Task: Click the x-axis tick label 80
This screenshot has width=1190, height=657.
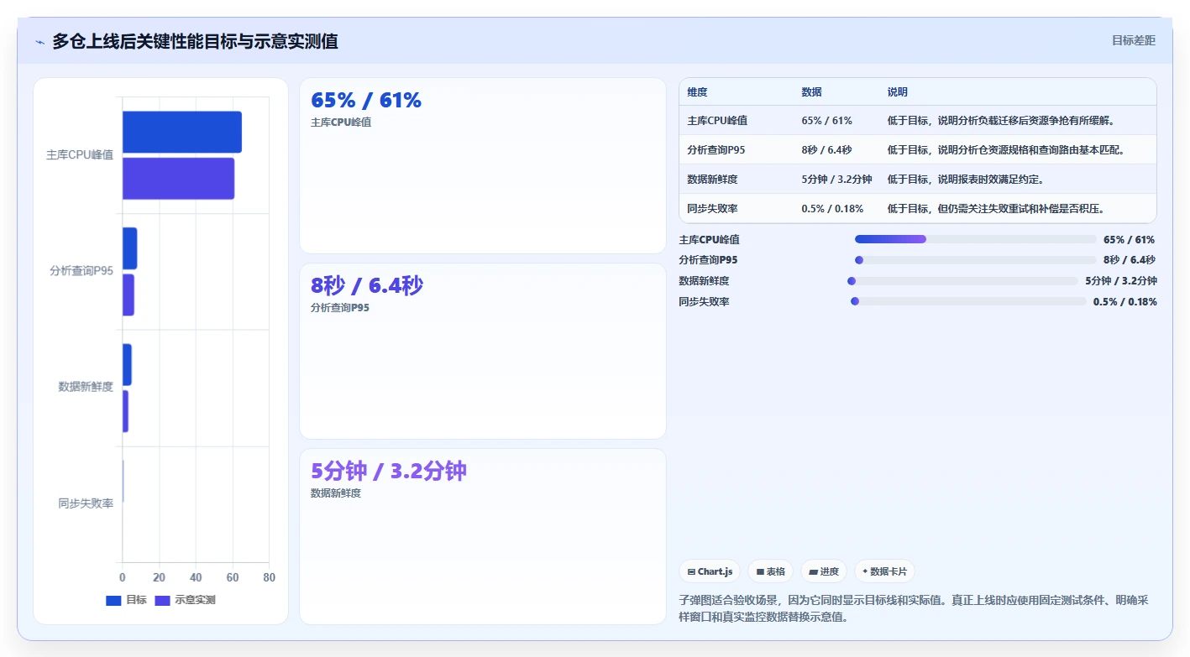Action: (x=269, y=577)
